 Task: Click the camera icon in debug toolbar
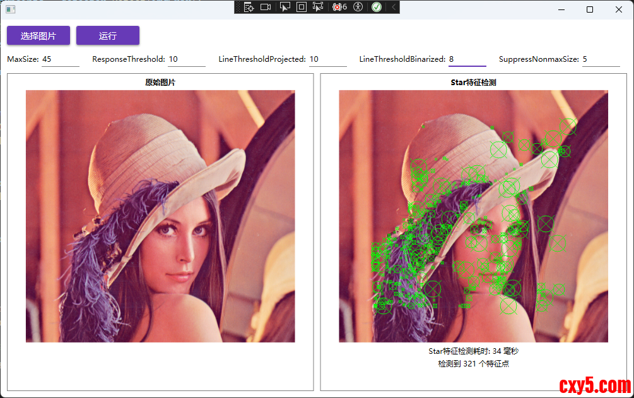point(266,7)
